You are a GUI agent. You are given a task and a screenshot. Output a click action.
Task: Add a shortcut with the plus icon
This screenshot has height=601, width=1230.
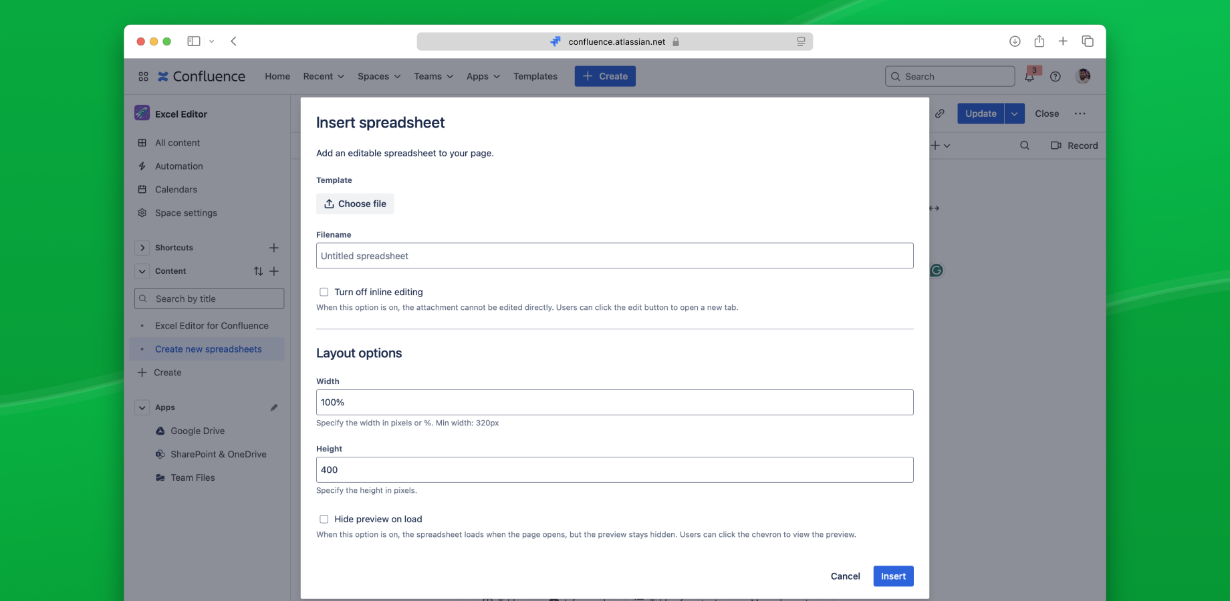click(x=273, y=248)
